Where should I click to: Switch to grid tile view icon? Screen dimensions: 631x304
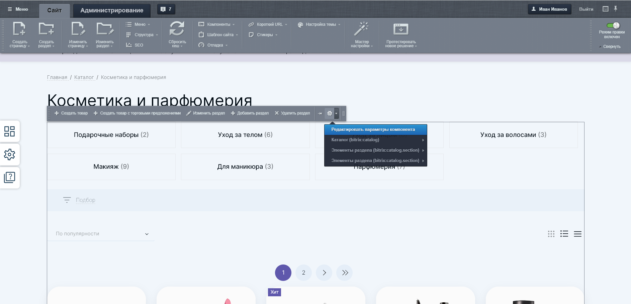coord(551,234)
